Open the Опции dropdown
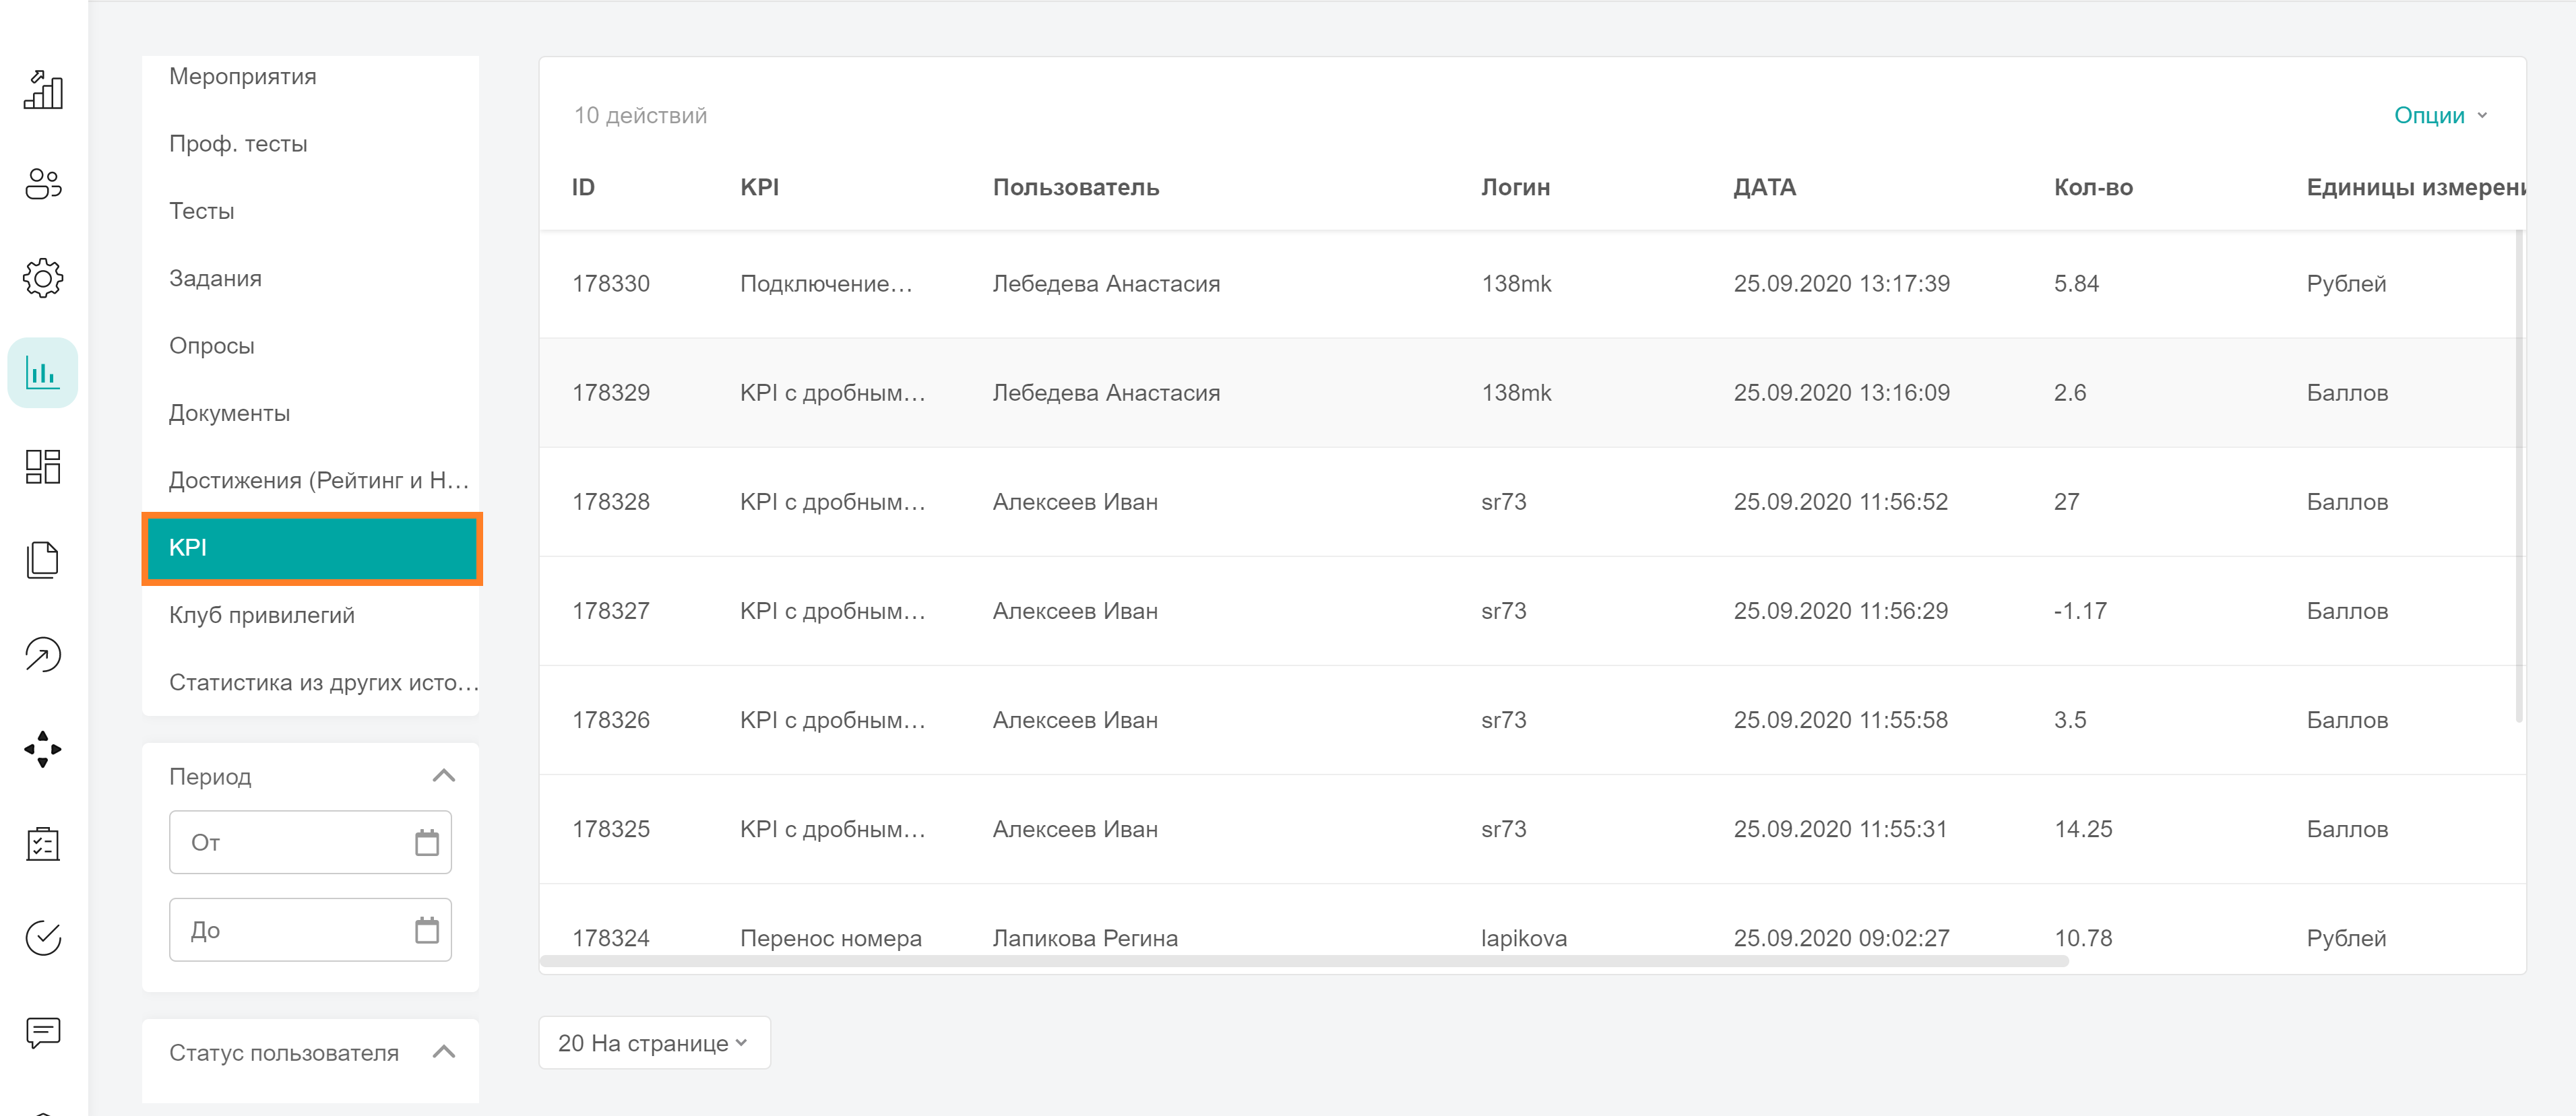This screenshot has width=2576, height=1116. pyautogui.click(x=2441, y=115)
